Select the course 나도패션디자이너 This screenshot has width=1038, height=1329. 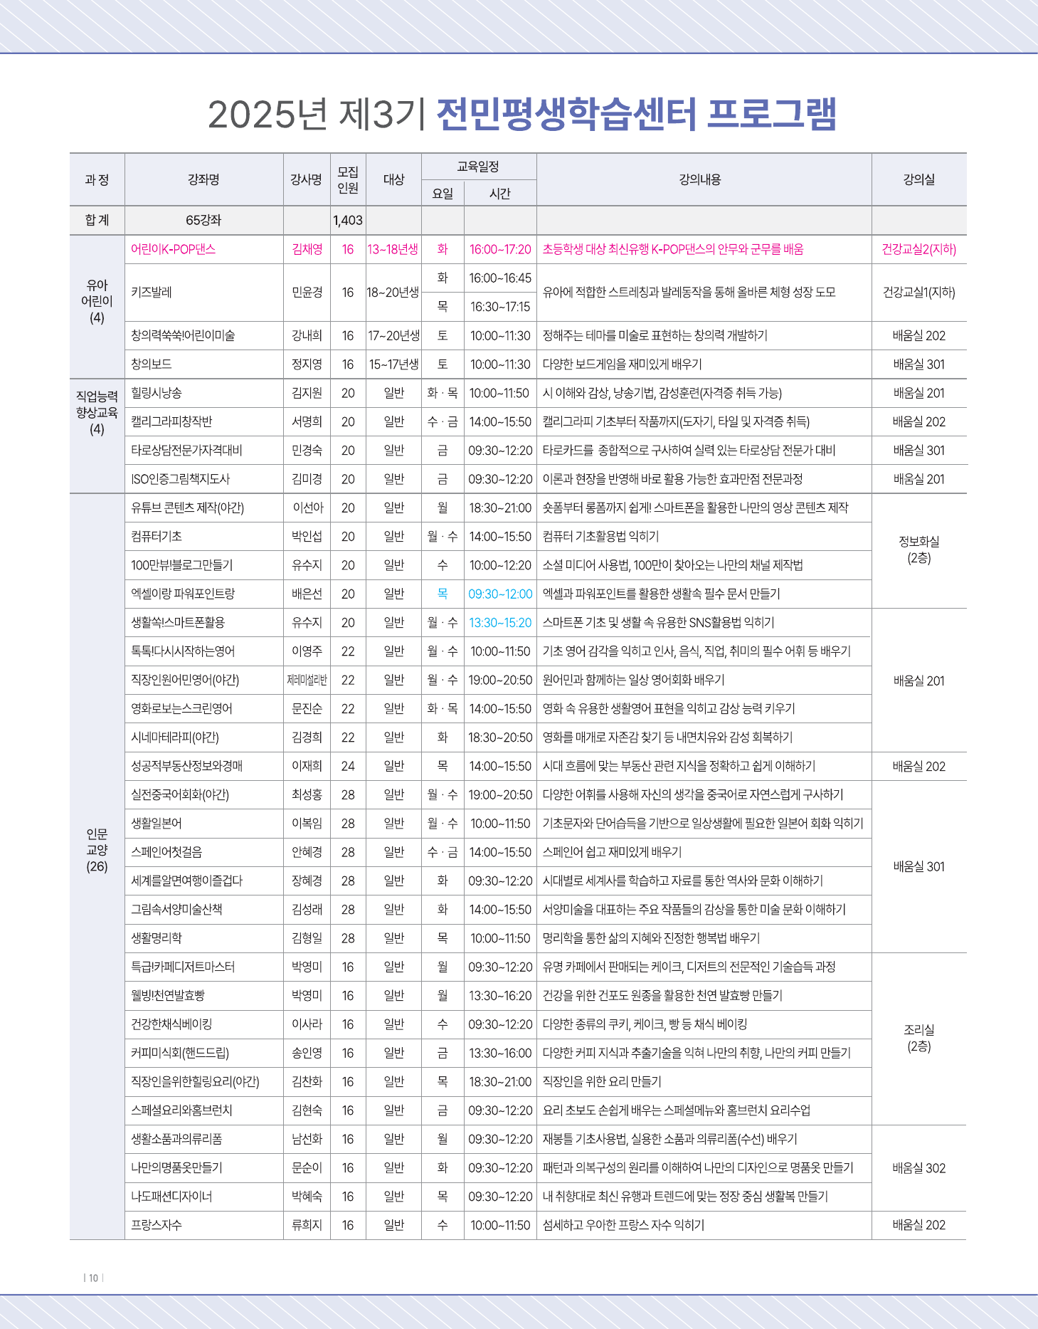pos(171,1197)
